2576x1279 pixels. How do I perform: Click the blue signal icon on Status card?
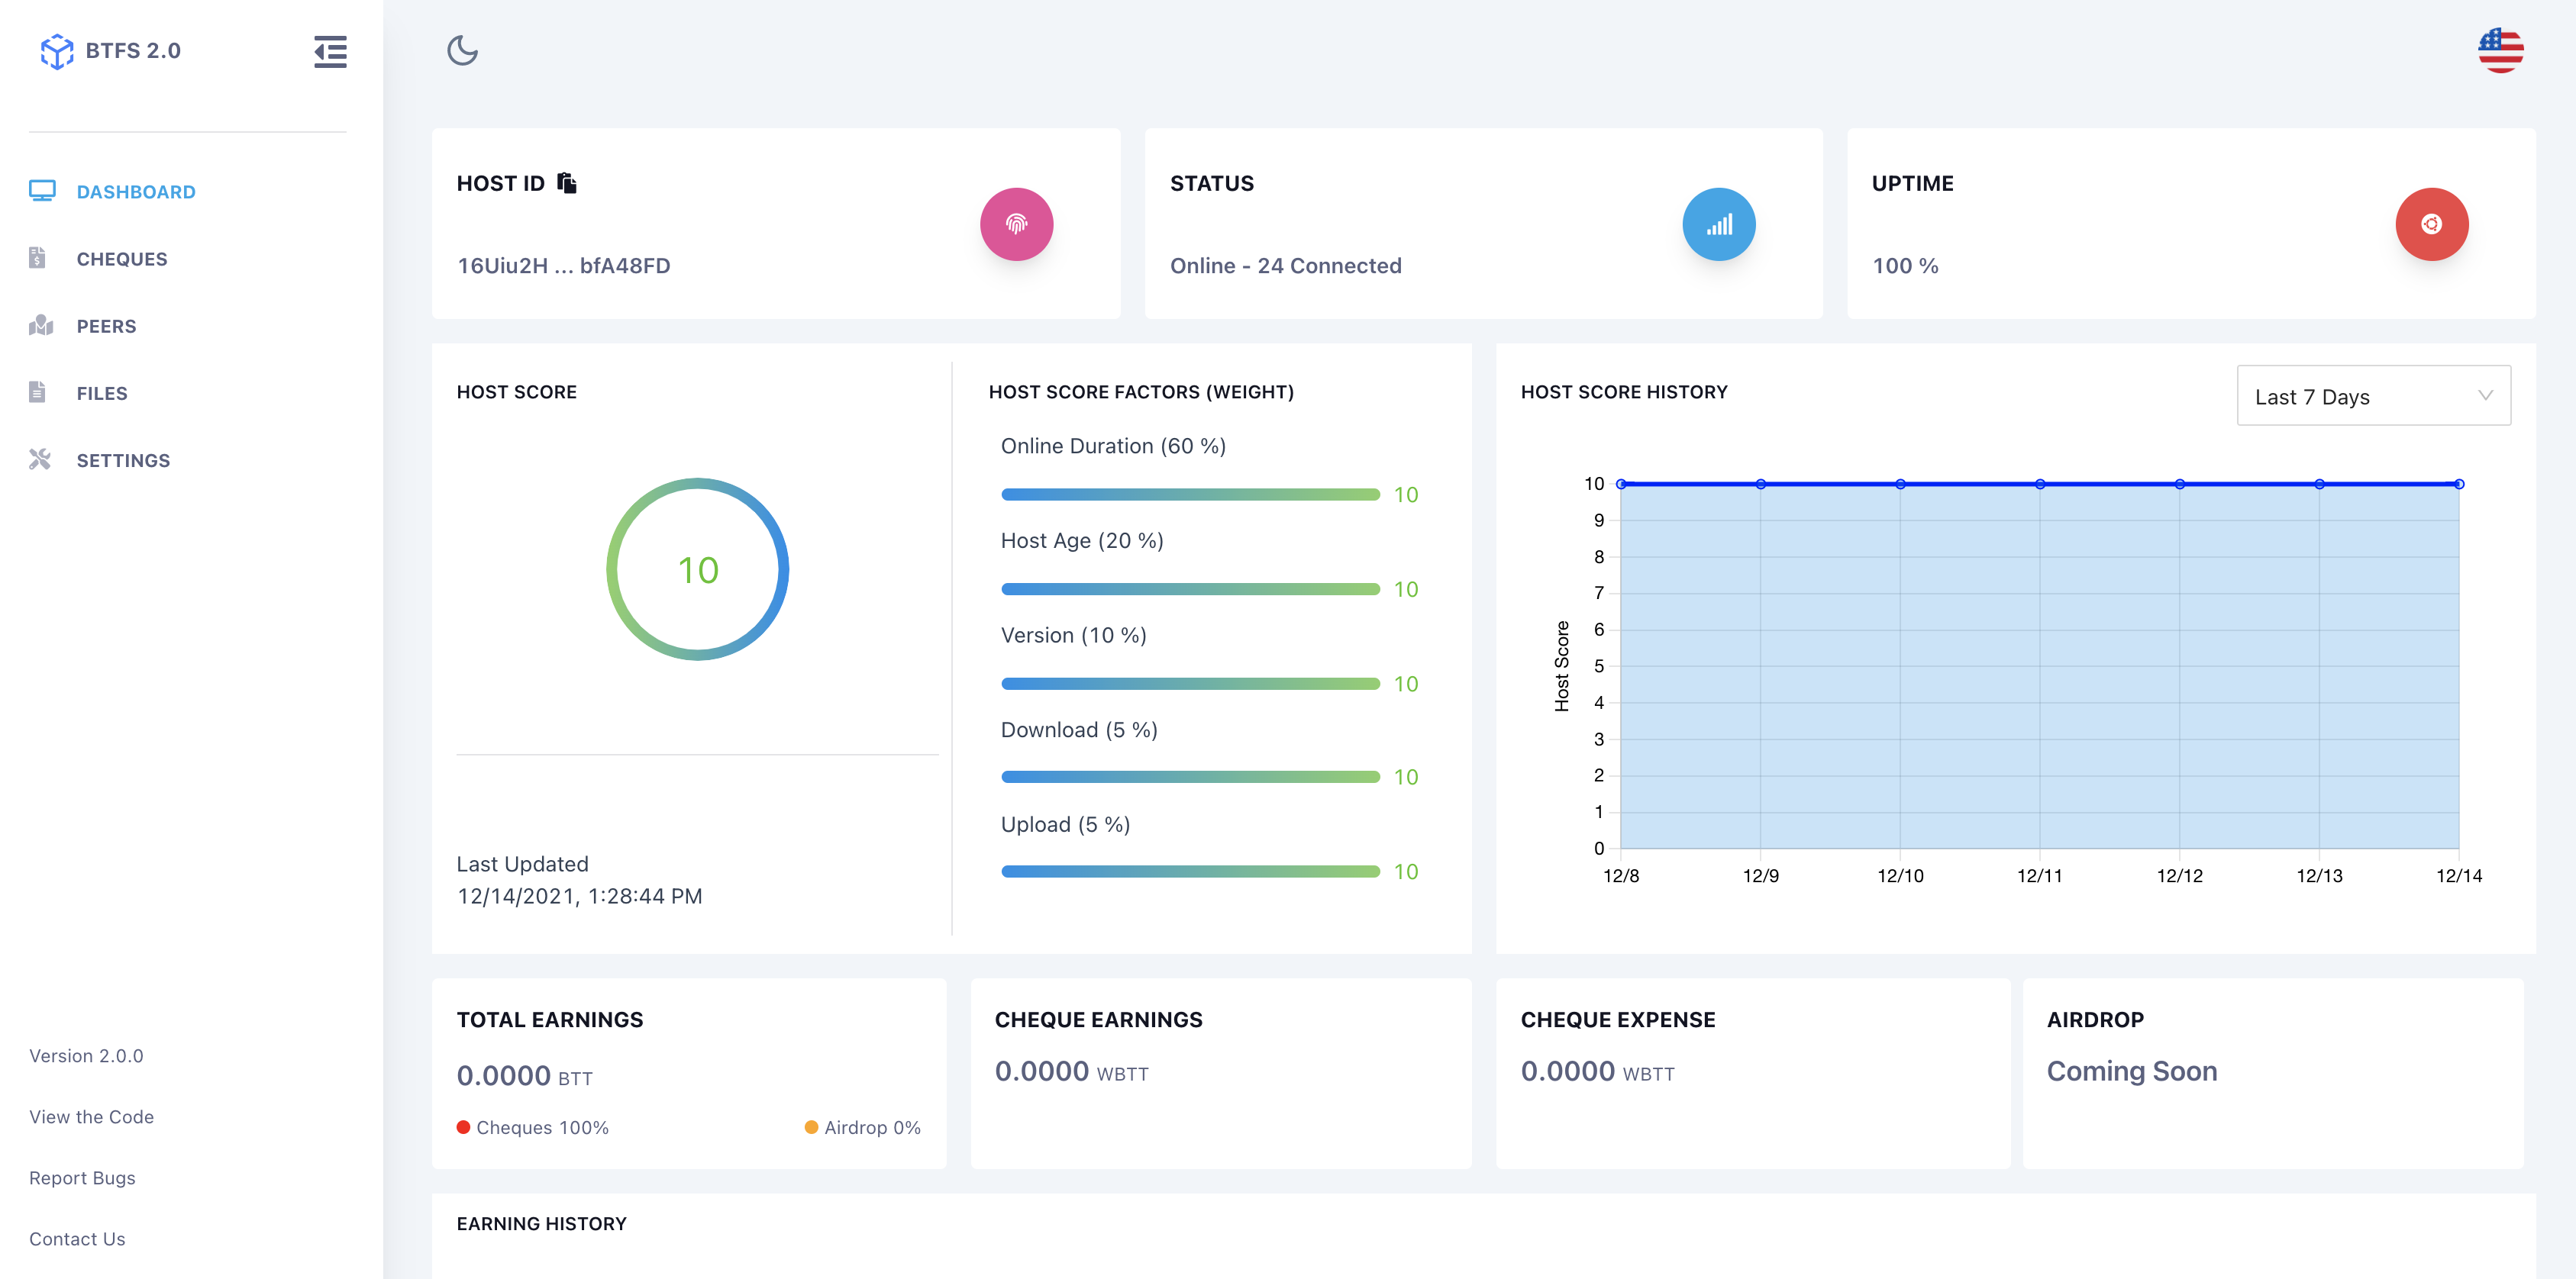(1719, 224)
